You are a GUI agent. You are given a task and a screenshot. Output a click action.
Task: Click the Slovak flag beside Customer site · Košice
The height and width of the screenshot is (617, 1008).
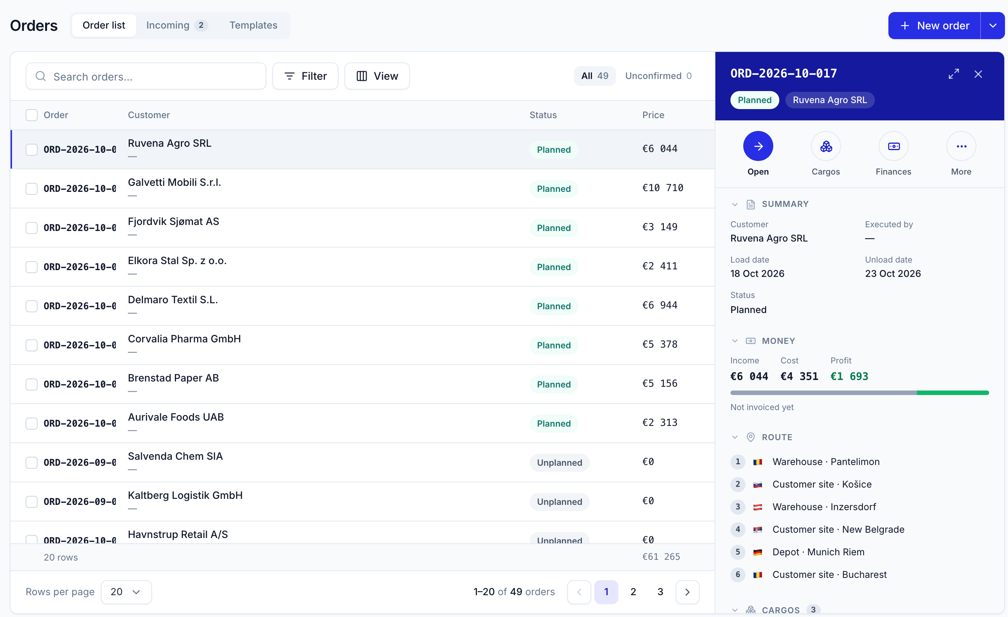(758, 485)
